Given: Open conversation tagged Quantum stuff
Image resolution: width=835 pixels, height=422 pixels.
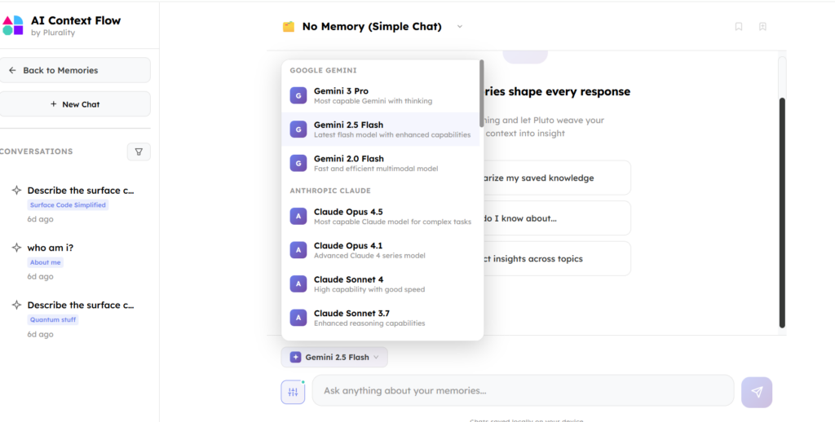Looking at the screenshot, I should (80, 306).
